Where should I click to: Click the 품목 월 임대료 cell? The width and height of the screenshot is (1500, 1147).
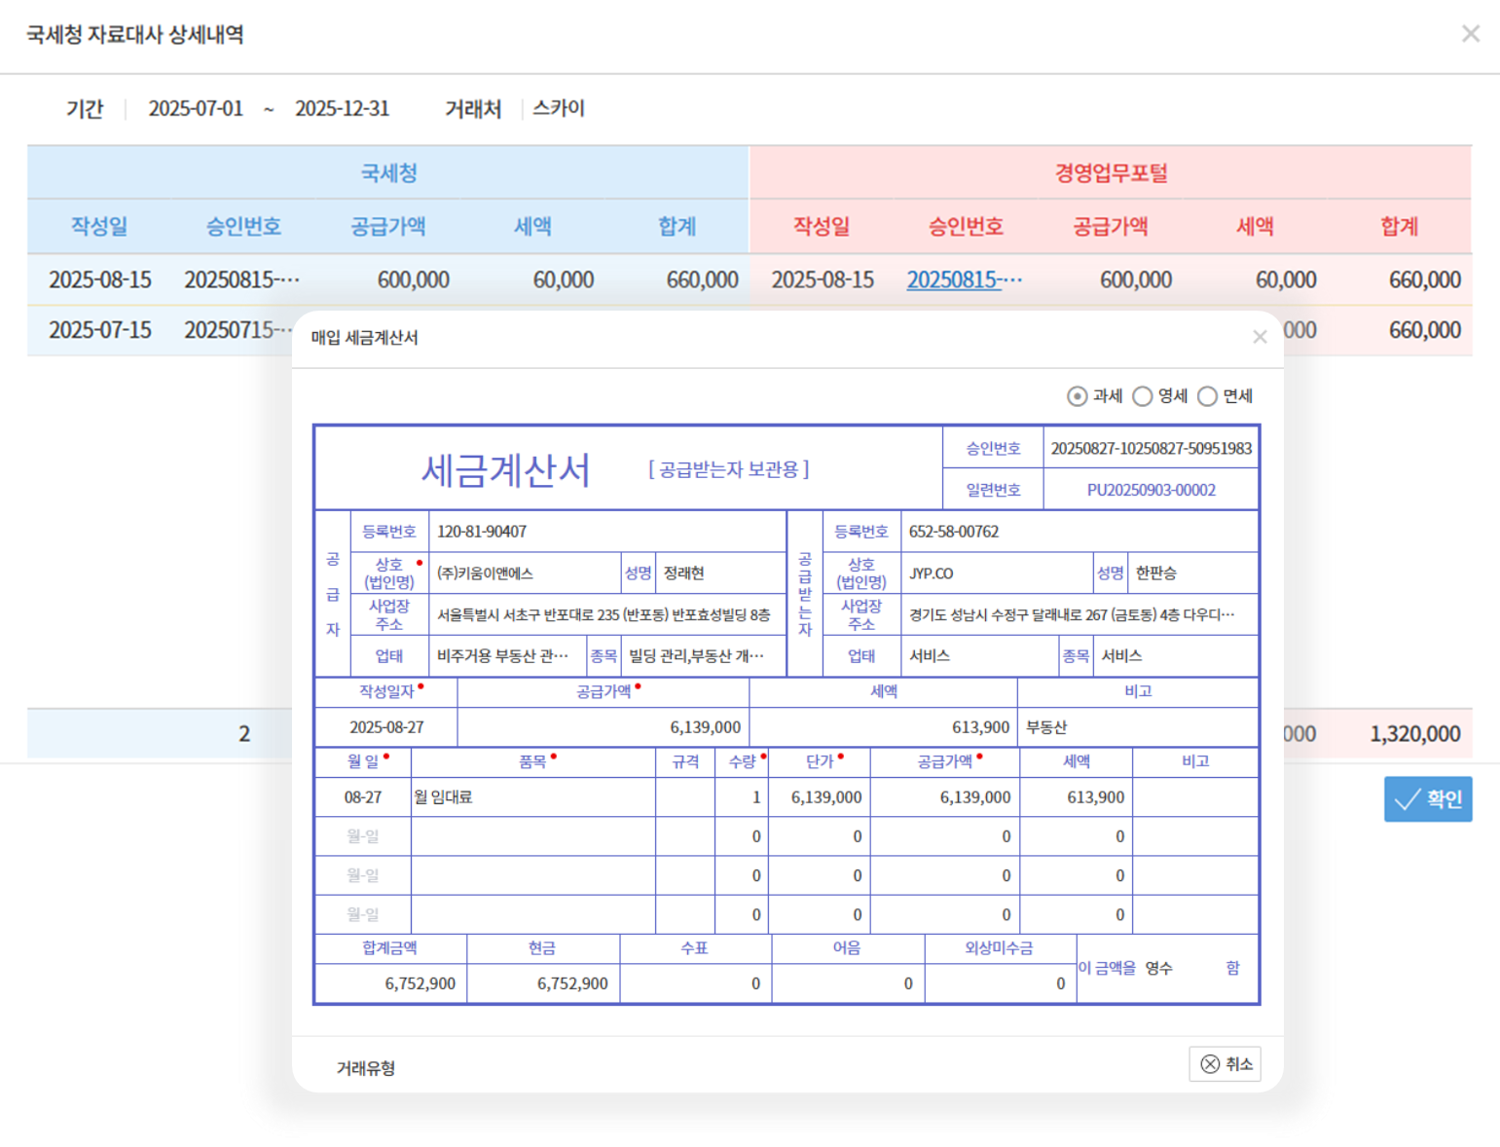(532, 797)
